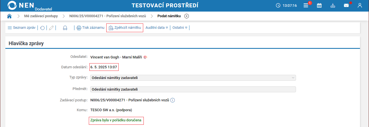Open the calendar icon in header
This screenshot has width=369, height=127.
[319, 5]
